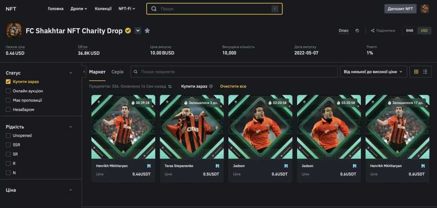437x208 pixels.
Task: Open the 'Колекції' menu item
Action: 103,9
